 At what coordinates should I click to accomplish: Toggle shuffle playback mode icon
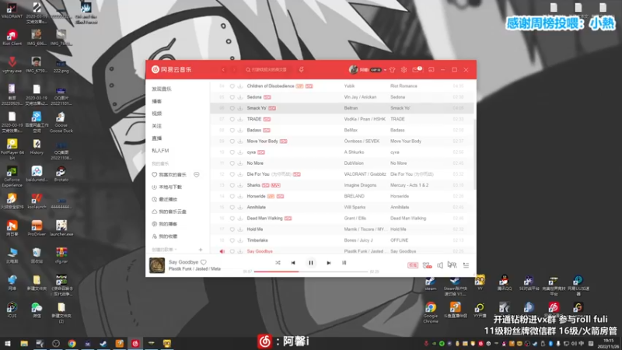coord(278,263)
